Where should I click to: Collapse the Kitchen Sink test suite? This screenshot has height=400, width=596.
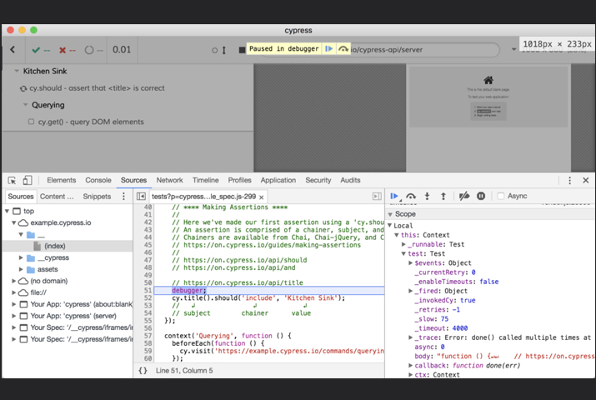point(17,72)
